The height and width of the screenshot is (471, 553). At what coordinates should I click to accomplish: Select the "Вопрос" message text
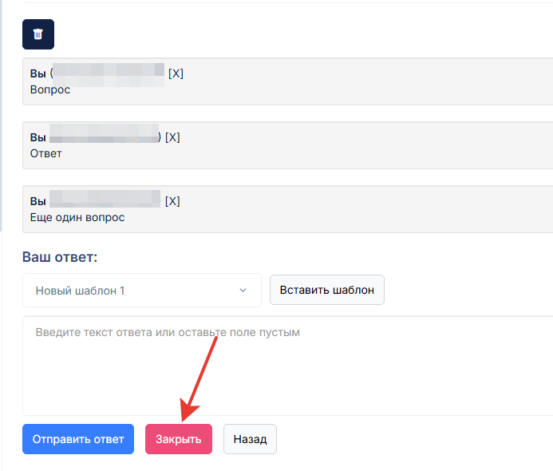click(50, 89)
